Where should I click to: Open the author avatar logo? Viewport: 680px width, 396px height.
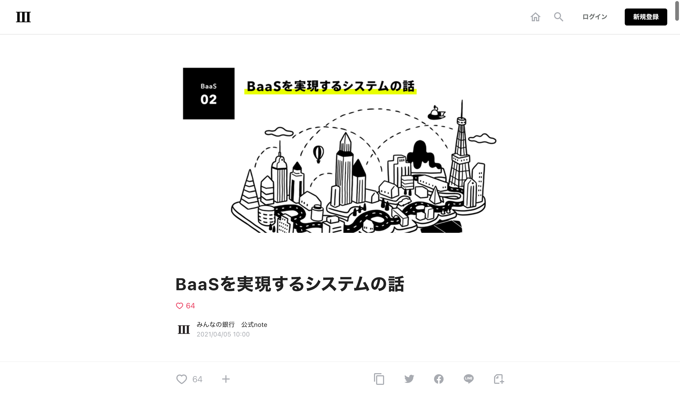184,329
